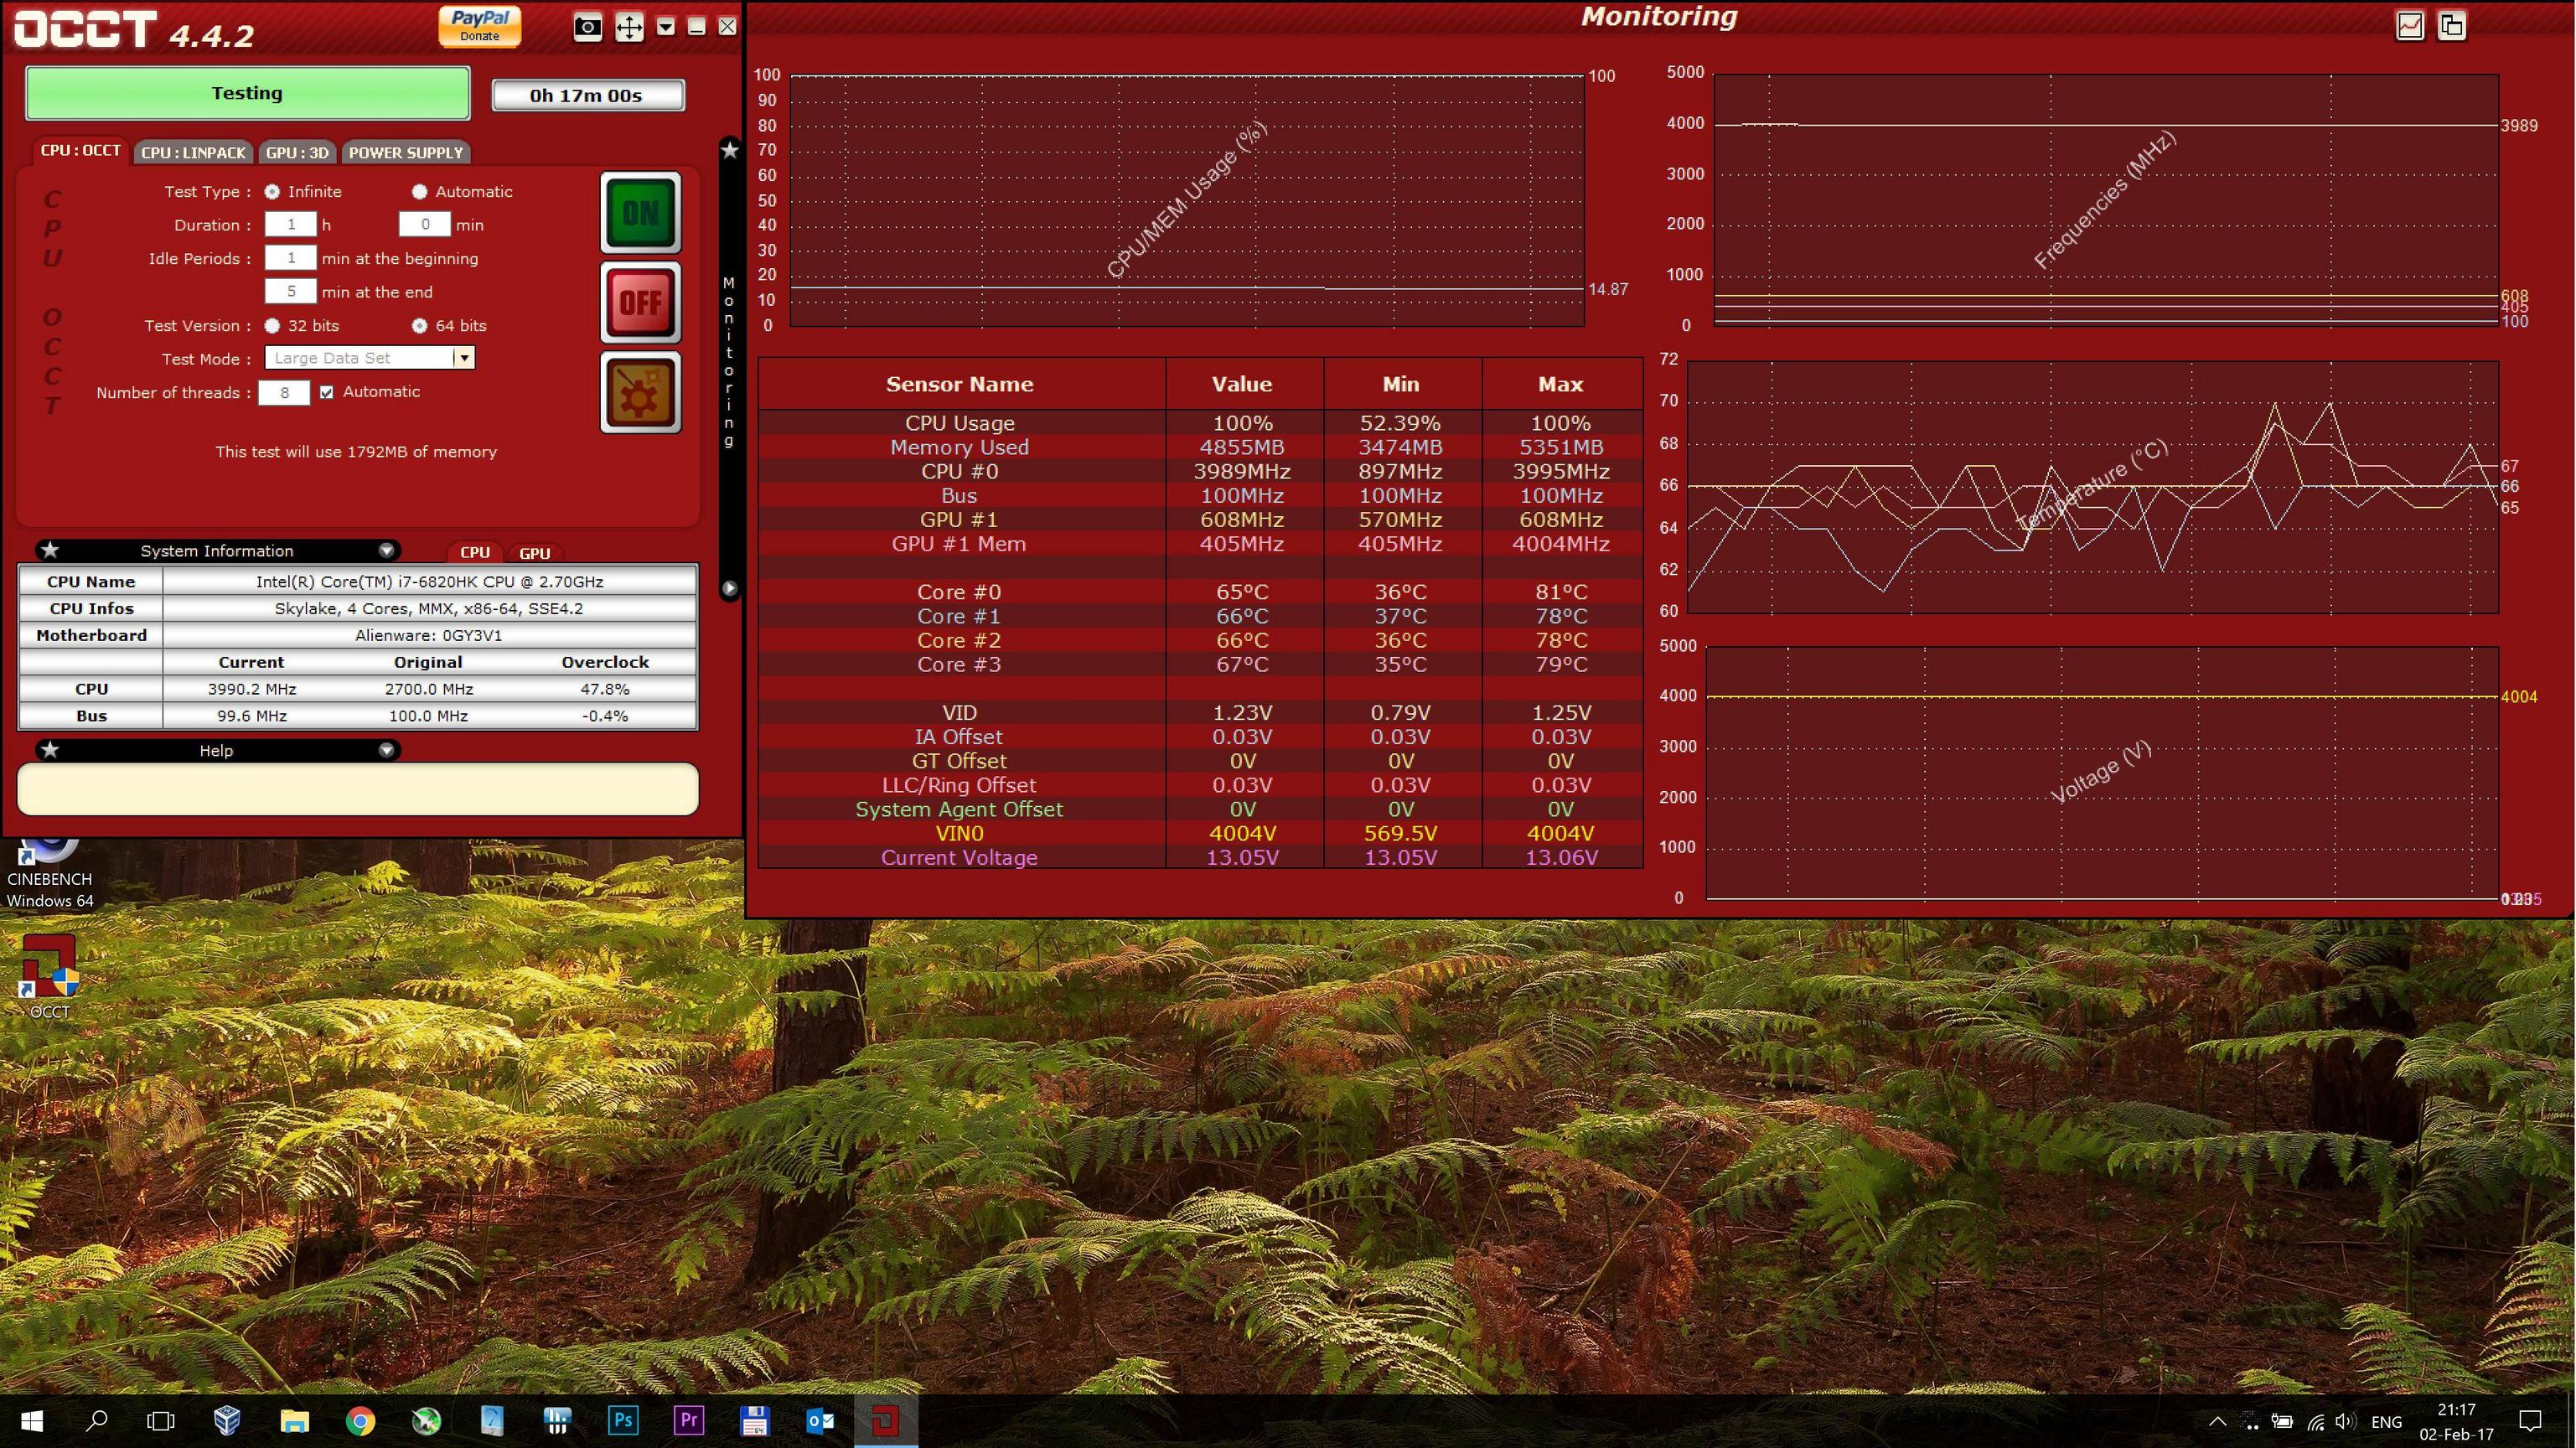Select the CPU : OCCT tab
The image size is (2576, 1448).
80,150
